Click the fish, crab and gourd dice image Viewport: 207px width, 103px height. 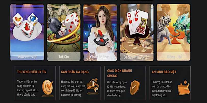25,25
